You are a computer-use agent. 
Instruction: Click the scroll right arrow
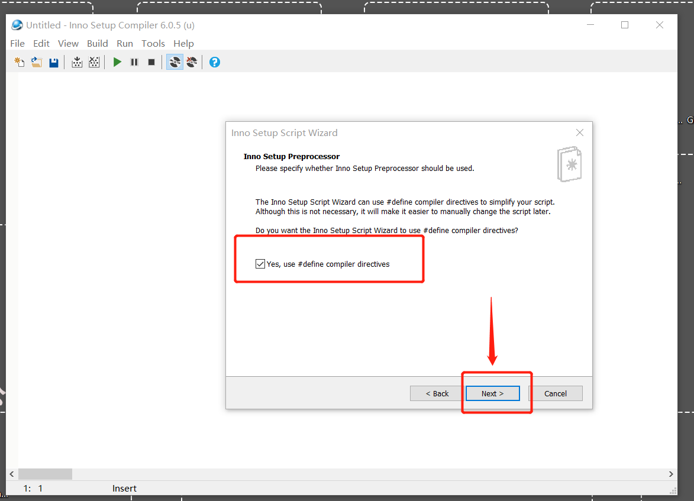671,474
